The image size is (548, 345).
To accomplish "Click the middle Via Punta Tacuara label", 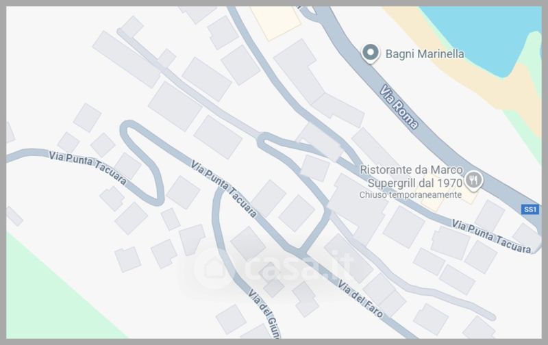I will (224, 188).
